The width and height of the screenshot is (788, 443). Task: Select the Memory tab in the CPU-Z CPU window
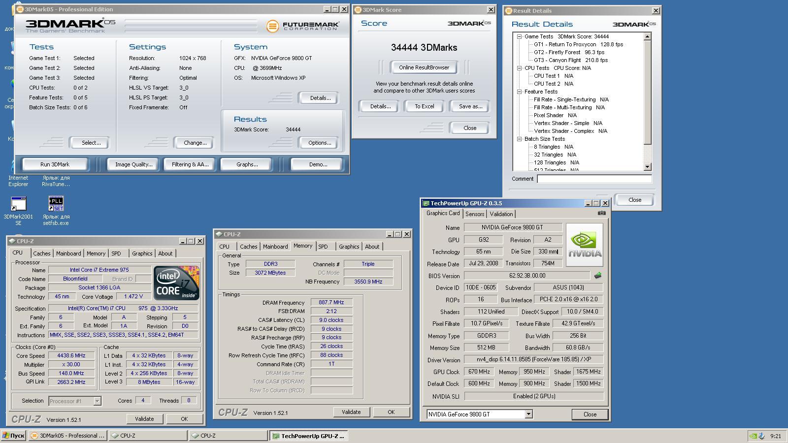click(96, 253)
